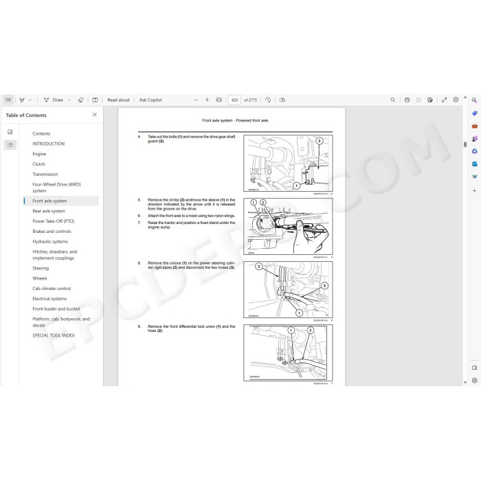
Task: Open Rear axle system chapter
Action: (x=49, y=211)
